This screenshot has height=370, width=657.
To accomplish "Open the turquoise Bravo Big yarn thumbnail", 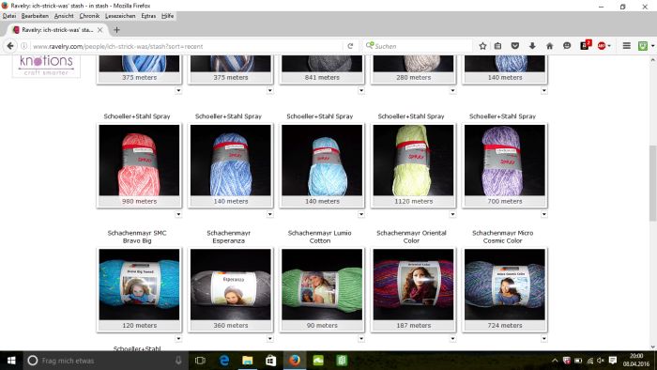I will coord(139,285).
